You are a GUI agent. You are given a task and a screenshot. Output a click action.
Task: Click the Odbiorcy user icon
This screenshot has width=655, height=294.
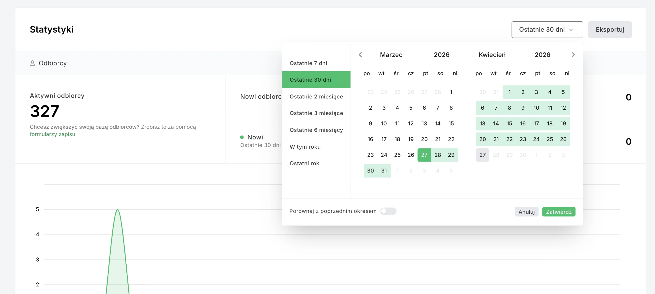coord(32,63)
